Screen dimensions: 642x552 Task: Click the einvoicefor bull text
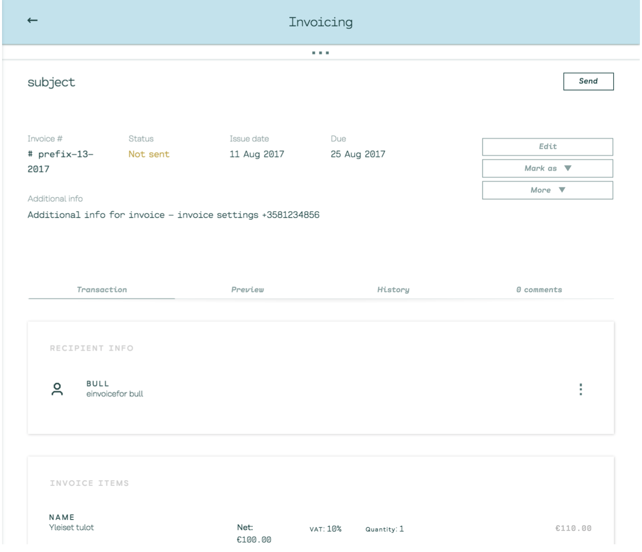(115, 394)
